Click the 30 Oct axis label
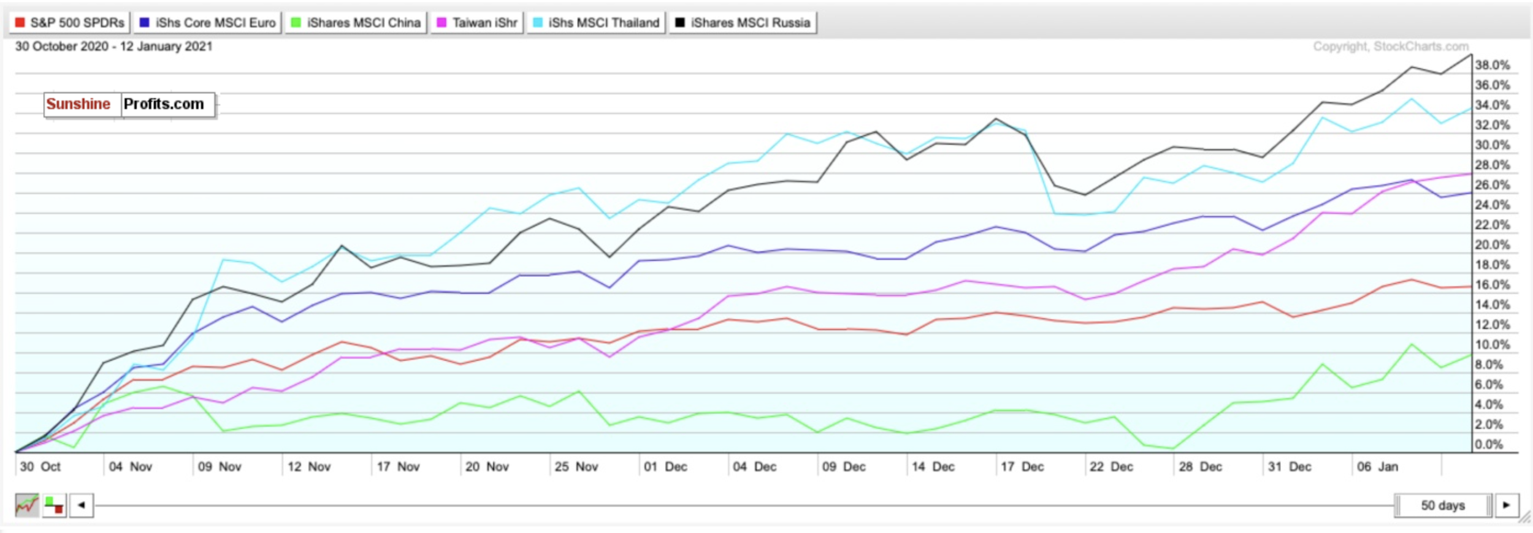The image size is (1533, 533). point(40,467)
